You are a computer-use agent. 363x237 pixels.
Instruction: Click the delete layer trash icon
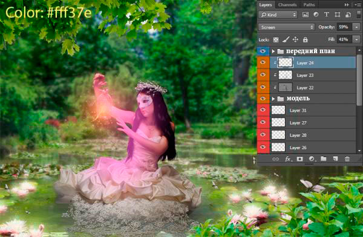tap(347, 159)
